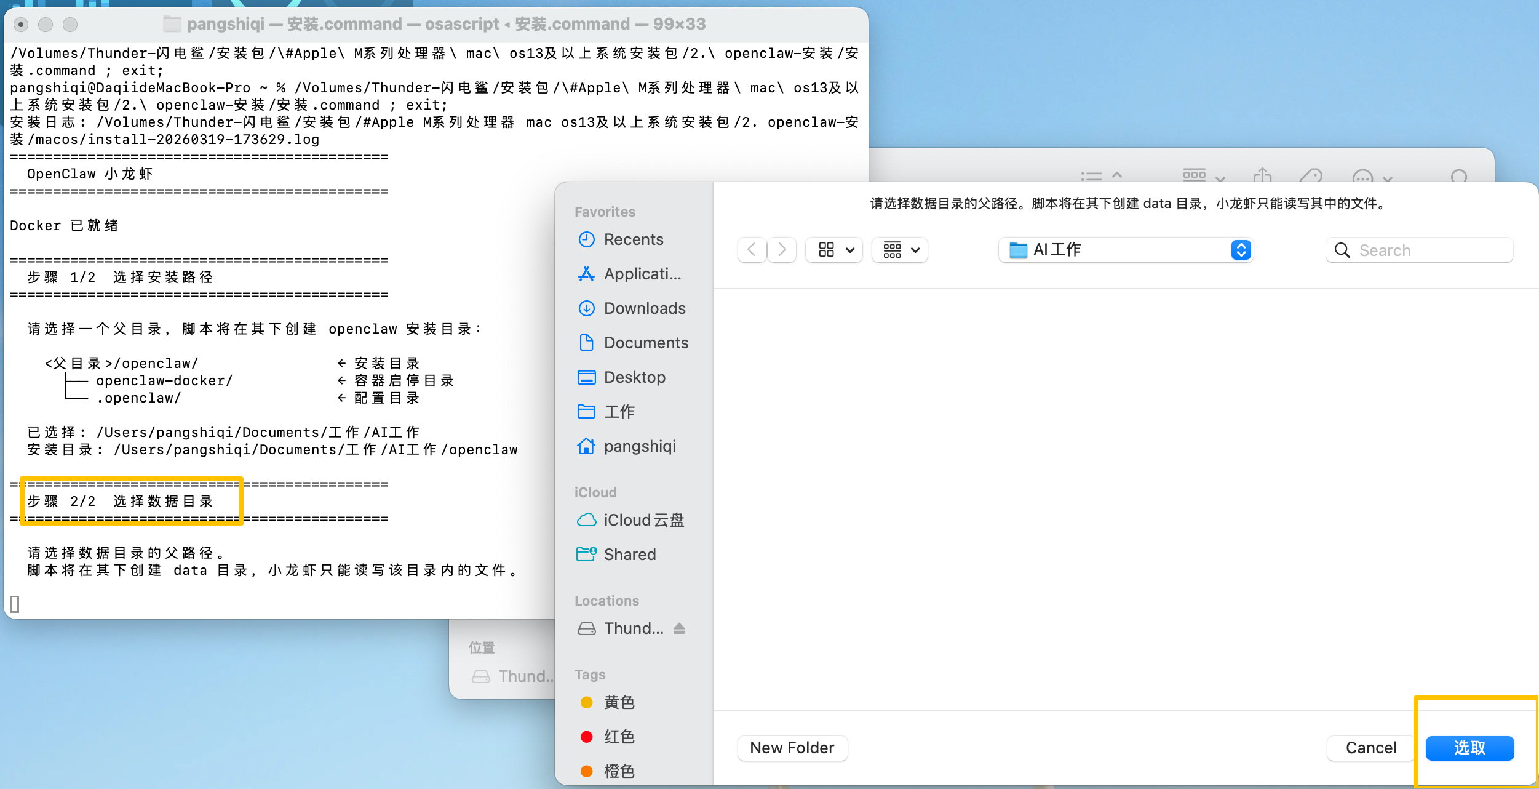Screen dimensions: 1539x789
Task: Go to the Downloads folder
Action: pos(644,308)
